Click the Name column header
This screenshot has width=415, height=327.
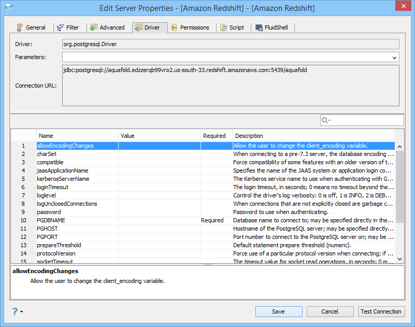[77, 136]
